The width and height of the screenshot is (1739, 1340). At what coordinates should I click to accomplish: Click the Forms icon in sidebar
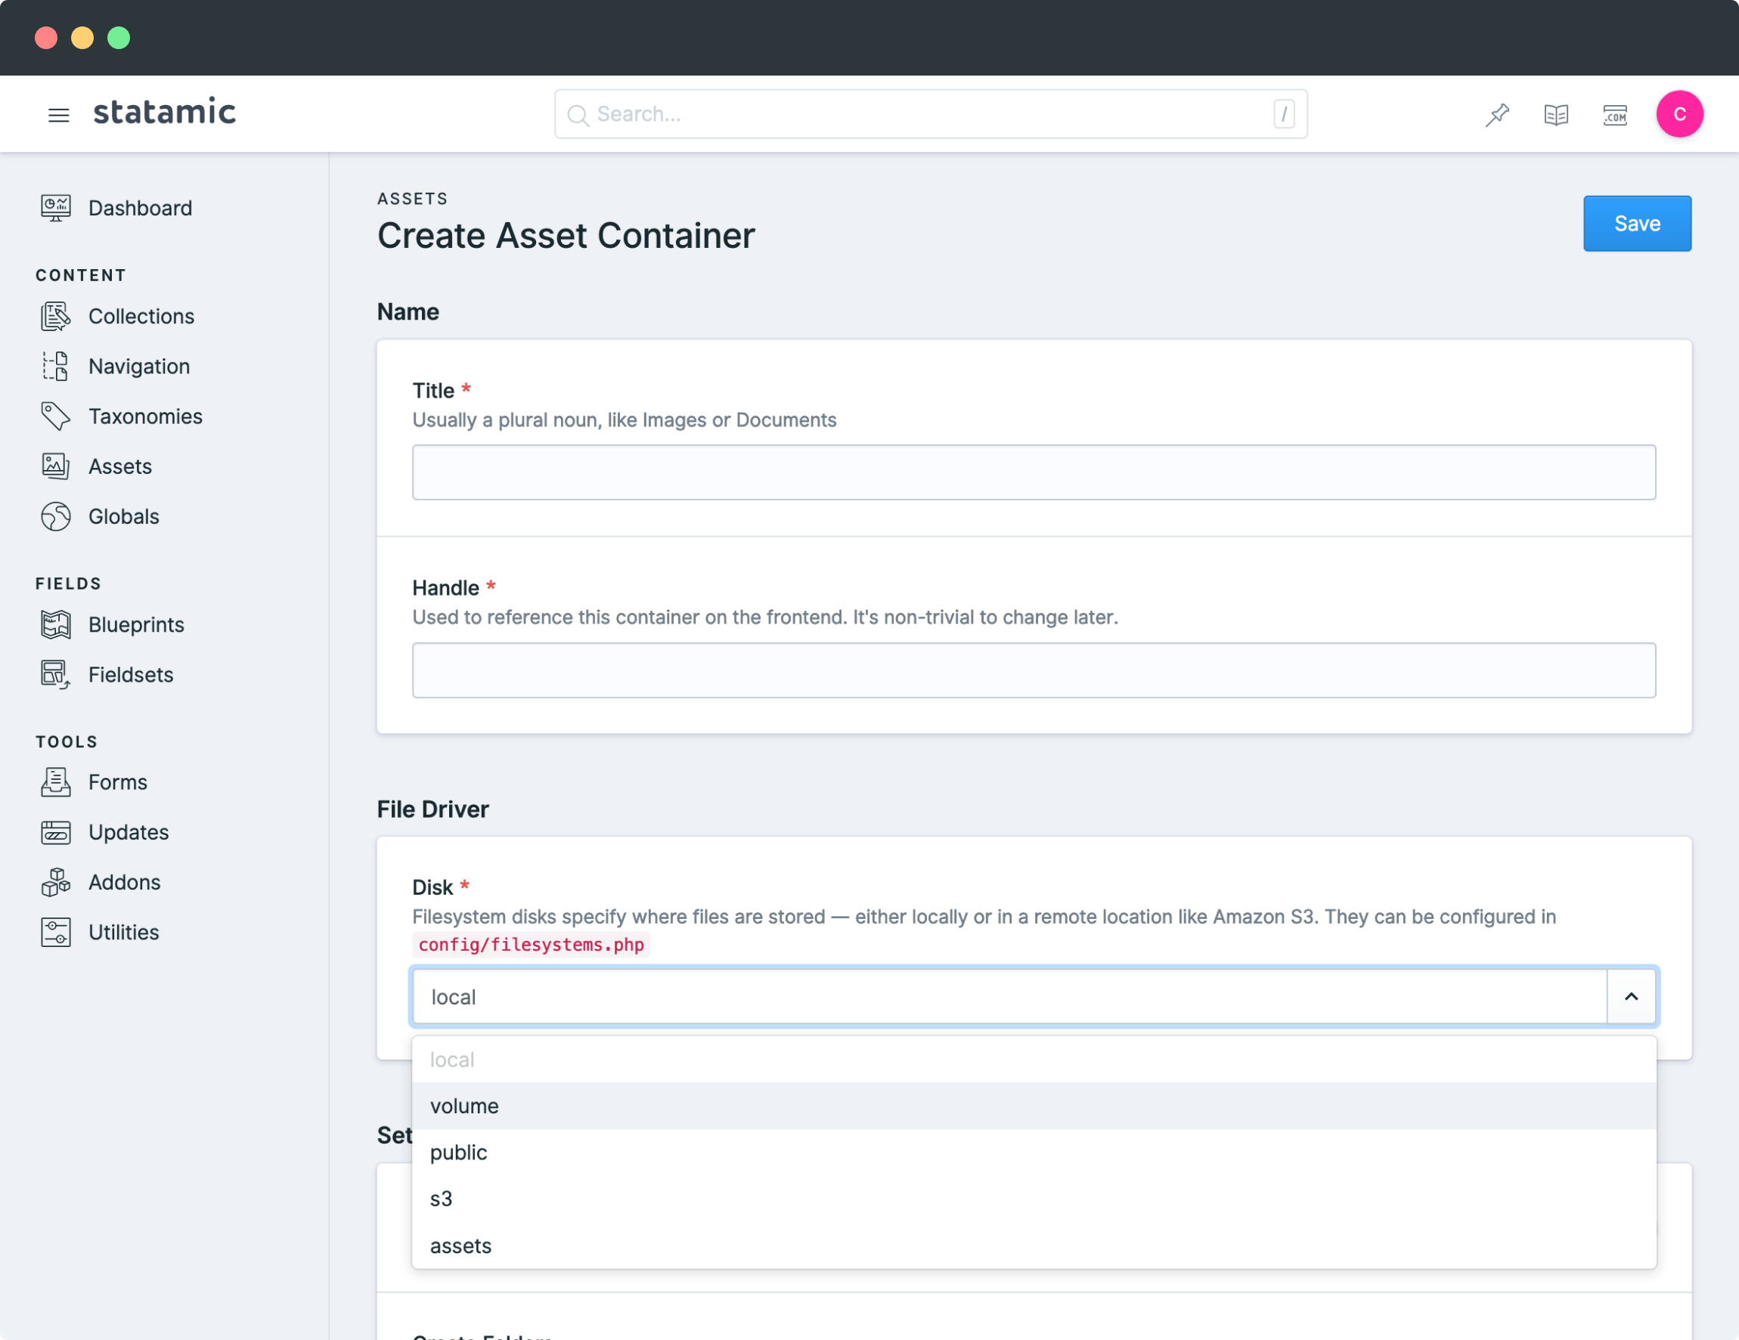coord(56,782)
